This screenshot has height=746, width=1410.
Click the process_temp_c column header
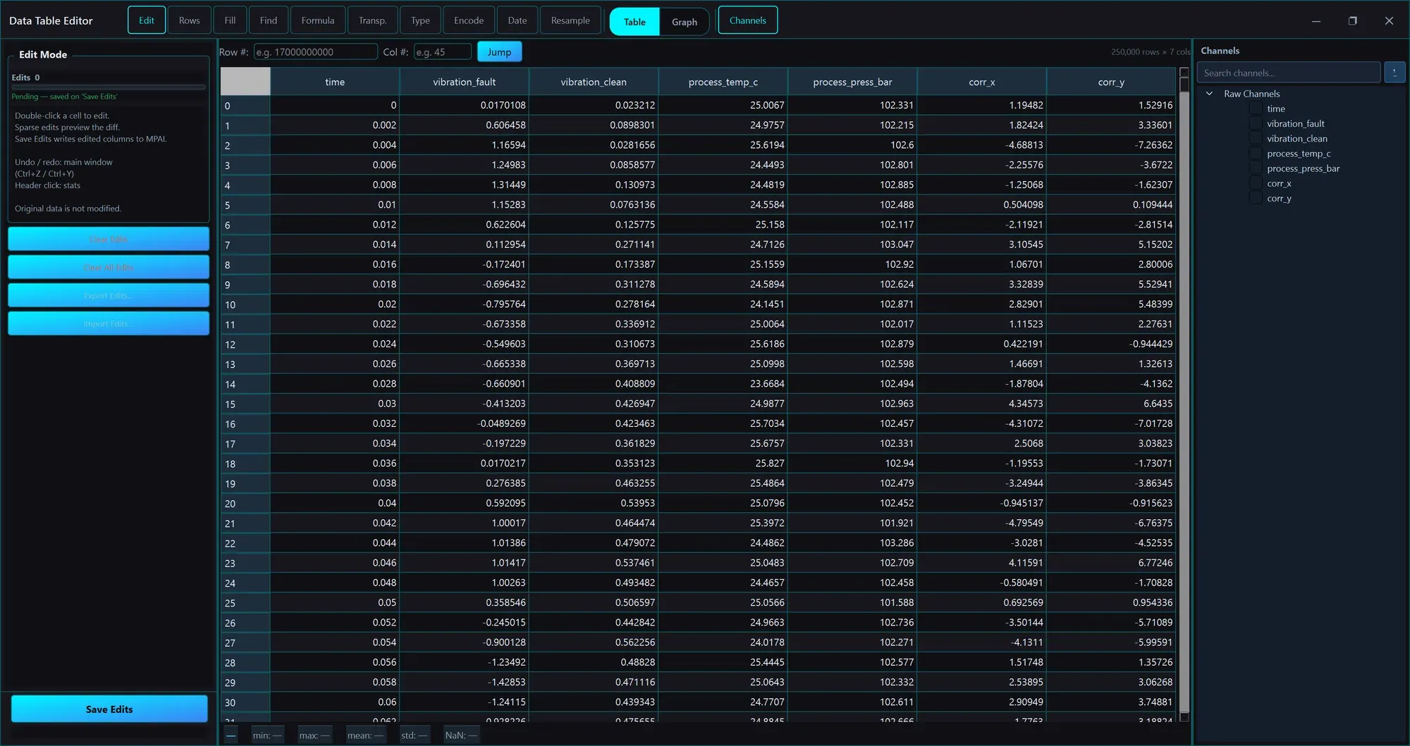click(x=723, y=82)
